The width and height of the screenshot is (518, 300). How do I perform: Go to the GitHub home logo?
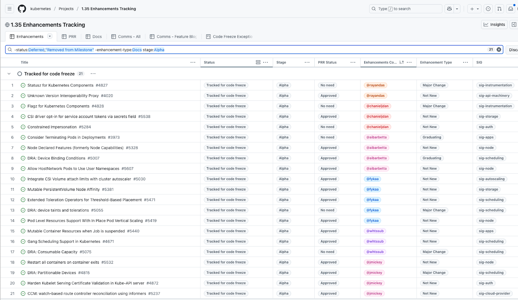pyautogui.click(x=22, y=9)
